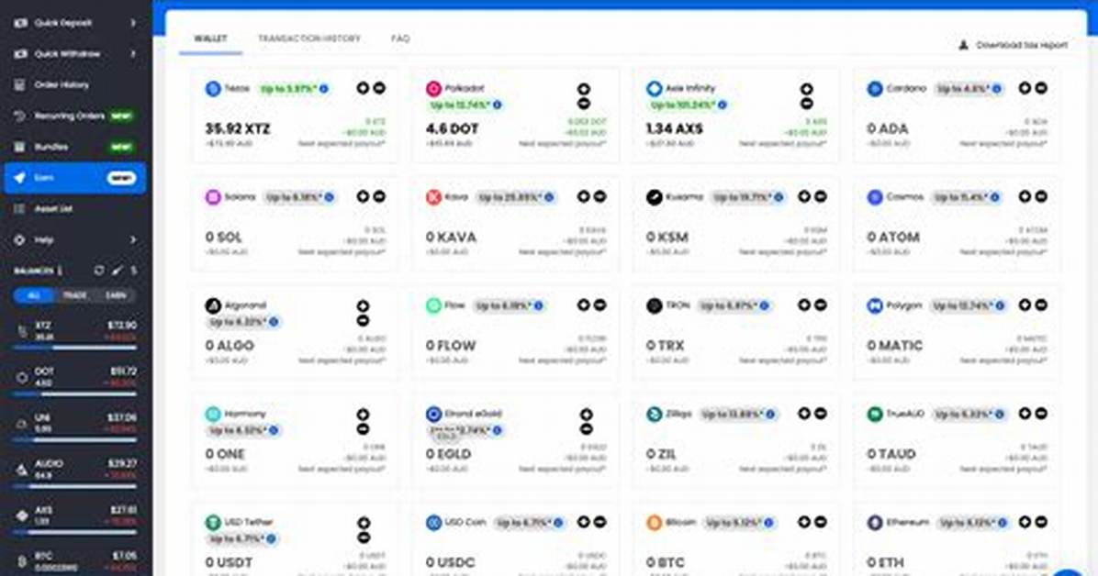
Task: Open the info icon on Tezos rate
Action: click(323, 89)
